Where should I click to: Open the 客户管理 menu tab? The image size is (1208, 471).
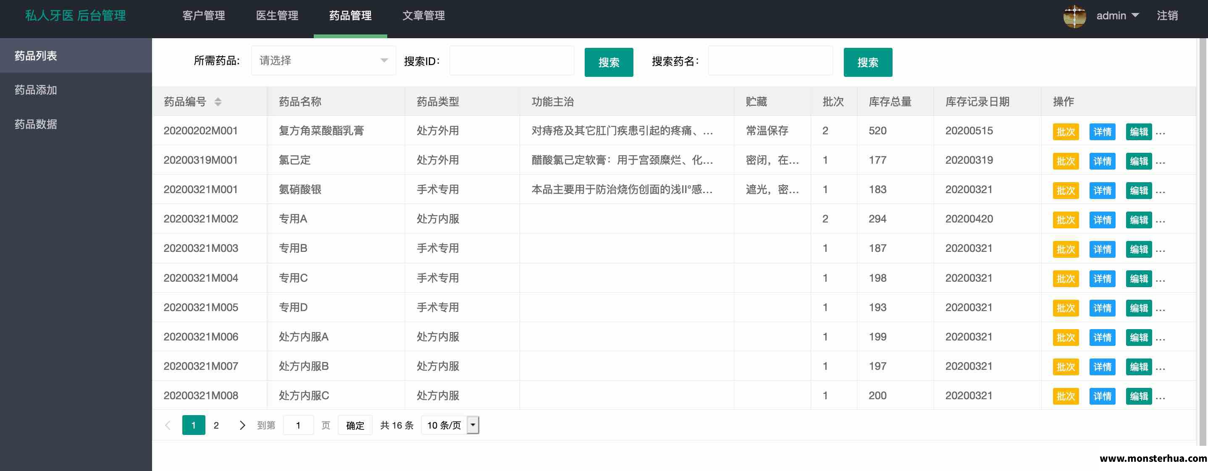tap(204, 16)
